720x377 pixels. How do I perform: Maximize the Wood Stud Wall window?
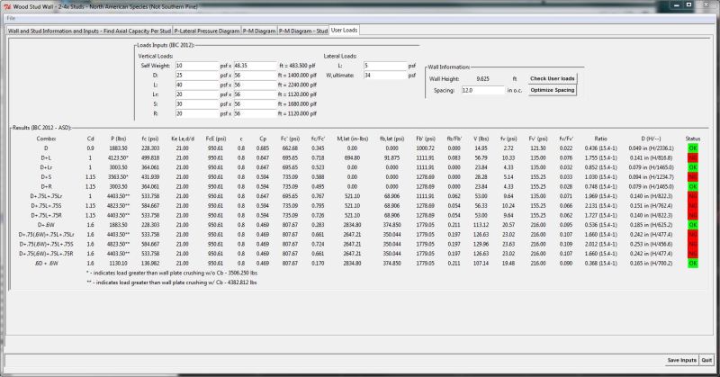coord(688,5)
